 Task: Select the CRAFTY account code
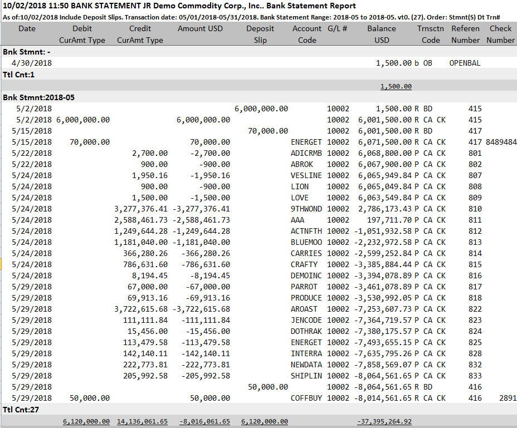click(x=304, y=264)
